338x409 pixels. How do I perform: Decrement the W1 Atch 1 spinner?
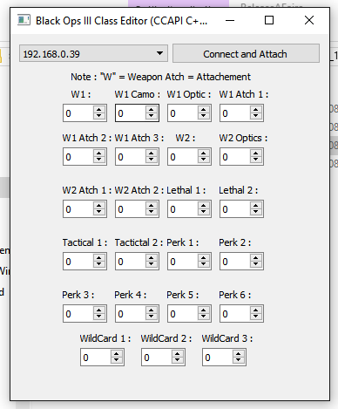(x=256, y=116)
